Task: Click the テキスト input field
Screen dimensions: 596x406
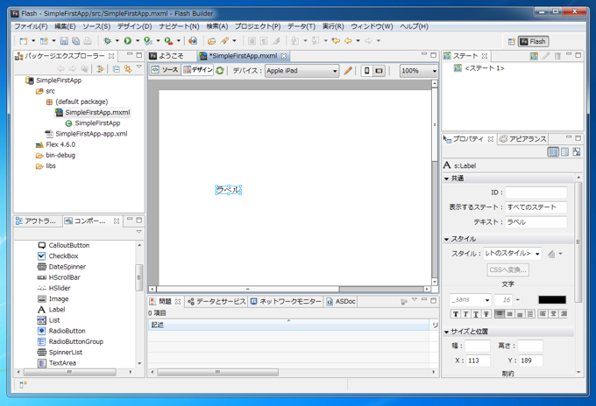Action: 536,222
